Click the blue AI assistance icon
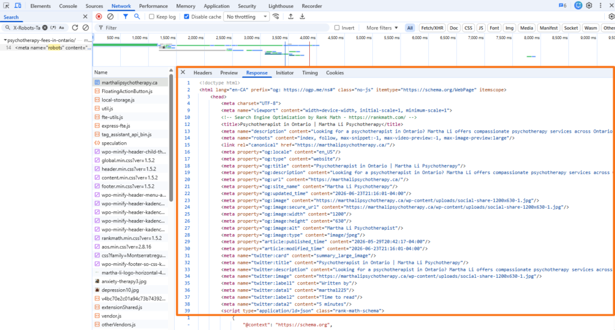 (x=578, y=5)
